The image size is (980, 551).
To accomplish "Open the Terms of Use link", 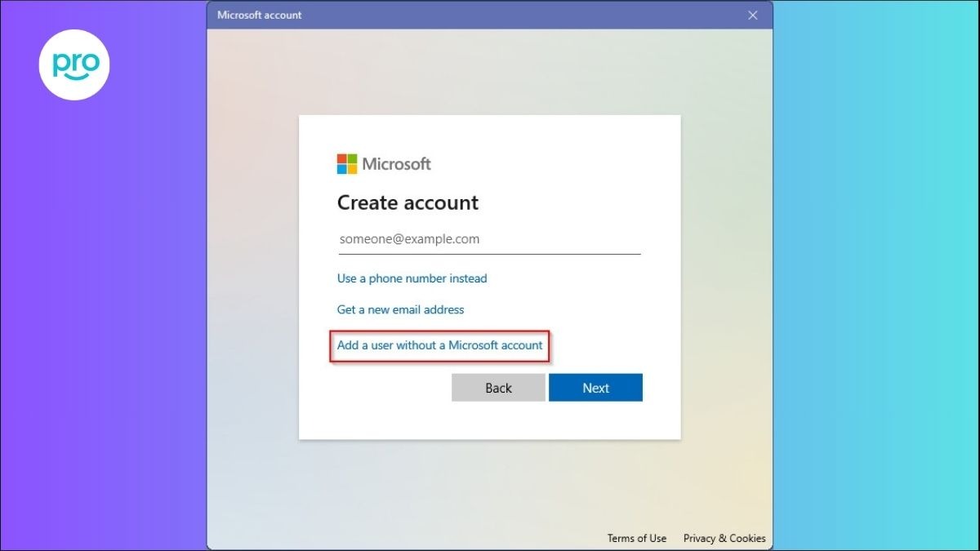I will (637, 538).
